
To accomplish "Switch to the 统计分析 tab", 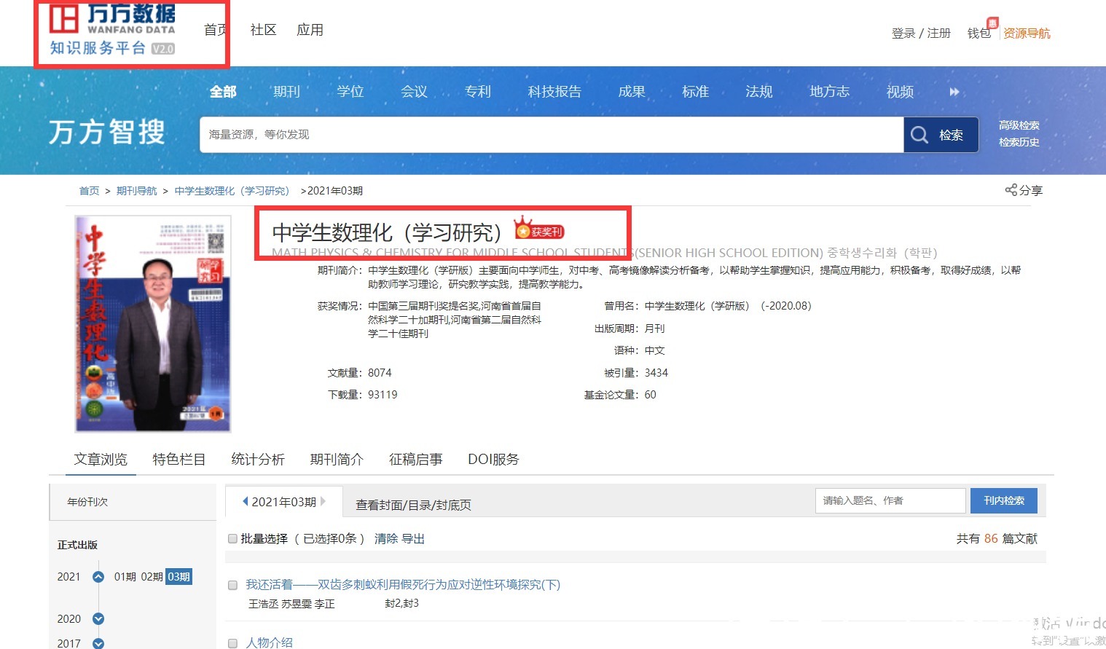I will tap(257, 460).
